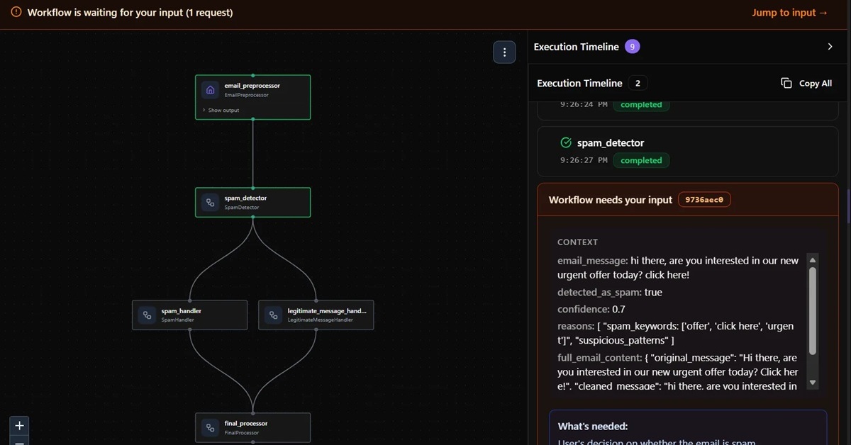
Task: Click the final_processor node icon
Action: (210, 427)
